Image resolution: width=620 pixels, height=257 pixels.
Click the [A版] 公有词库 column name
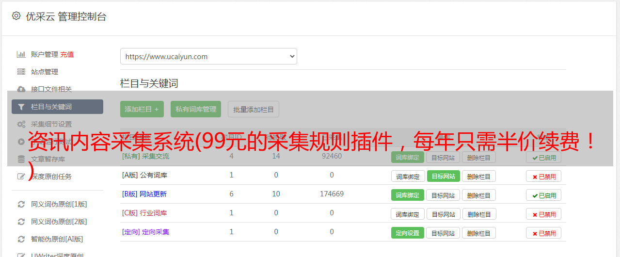coord(144,175)
